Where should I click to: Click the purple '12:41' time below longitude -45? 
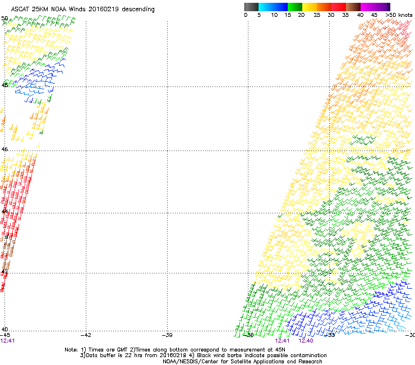7,341
